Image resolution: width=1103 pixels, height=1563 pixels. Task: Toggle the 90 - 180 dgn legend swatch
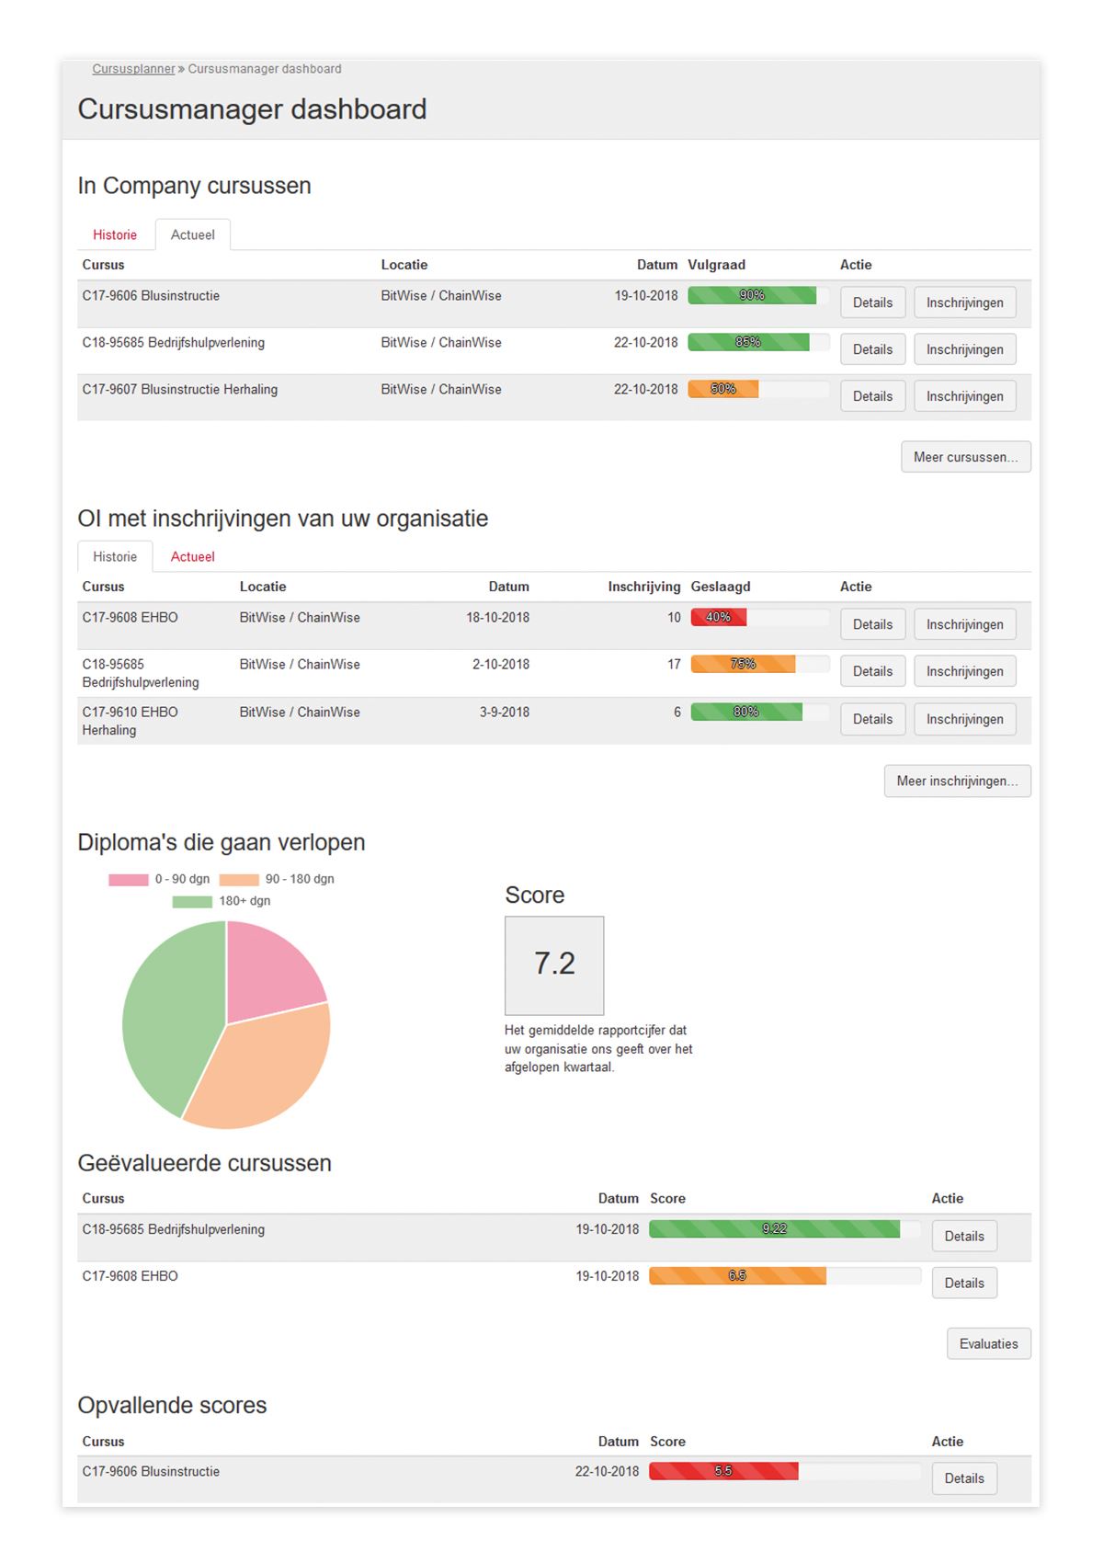[239, 880]
